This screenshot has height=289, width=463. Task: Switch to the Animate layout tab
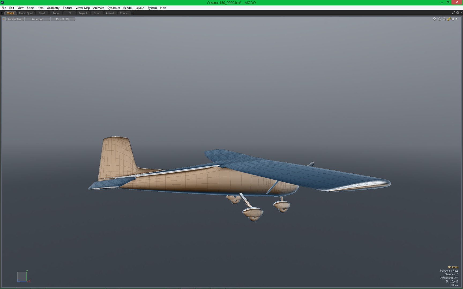110,13
